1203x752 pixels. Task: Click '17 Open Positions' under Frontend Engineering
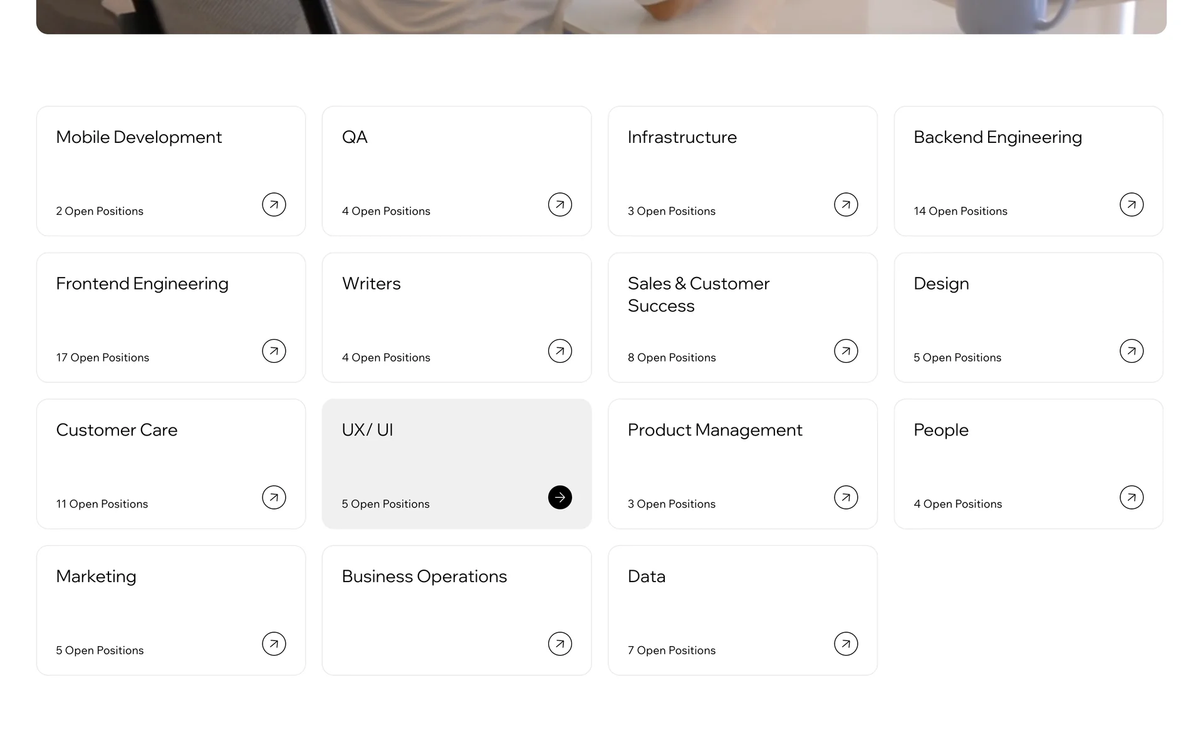[103, 358]
